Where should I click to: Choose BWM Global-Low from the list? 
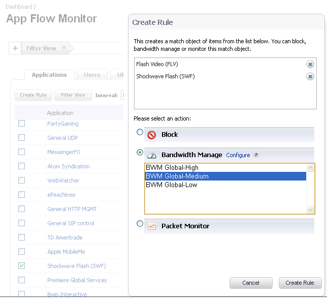172,185
